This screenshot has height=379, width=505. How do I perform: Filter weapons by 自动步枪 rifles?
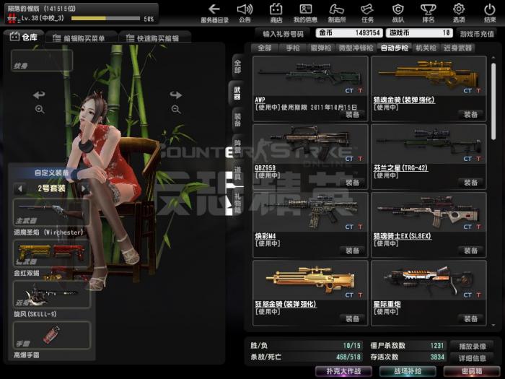394,48
